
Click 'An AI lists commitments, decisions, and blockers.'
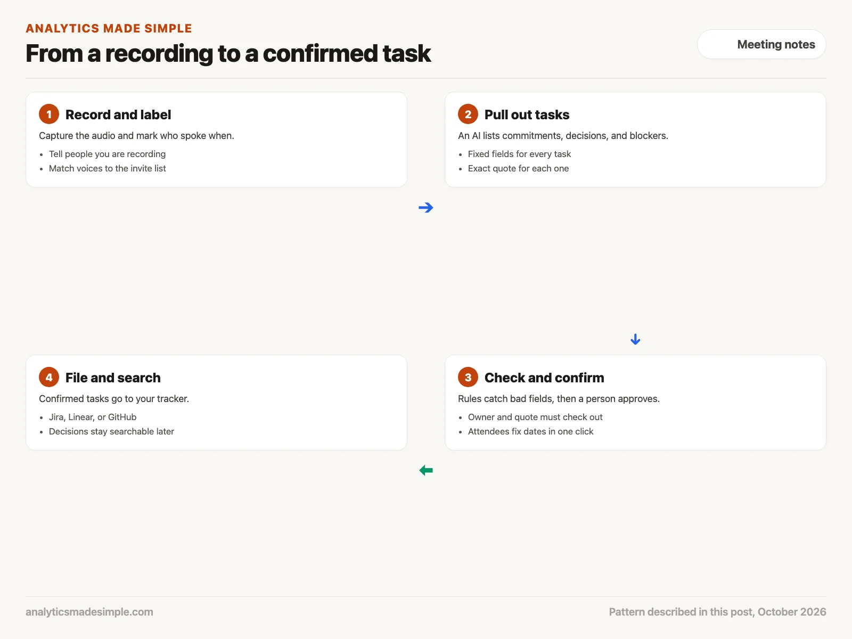point(563,136)
